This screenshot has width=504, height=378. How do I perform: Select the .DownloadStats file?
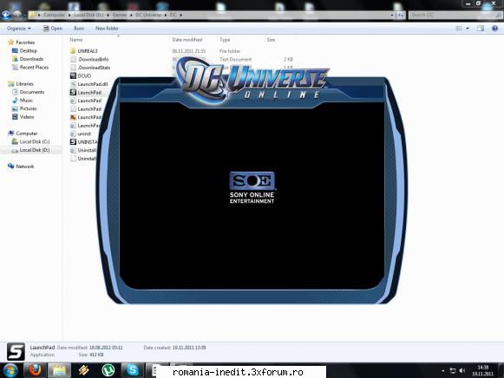pos(90,68)
